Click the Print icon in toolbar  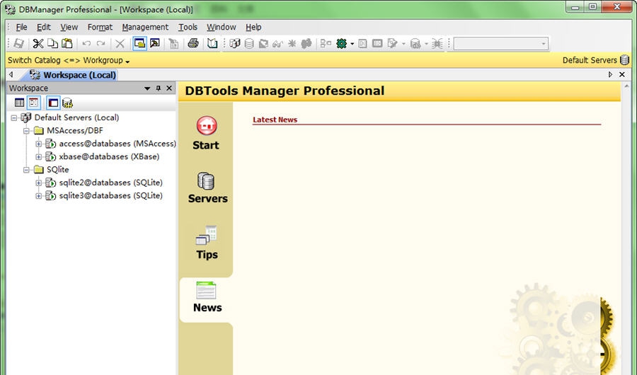pyautogui.click(x=193, y=44)
